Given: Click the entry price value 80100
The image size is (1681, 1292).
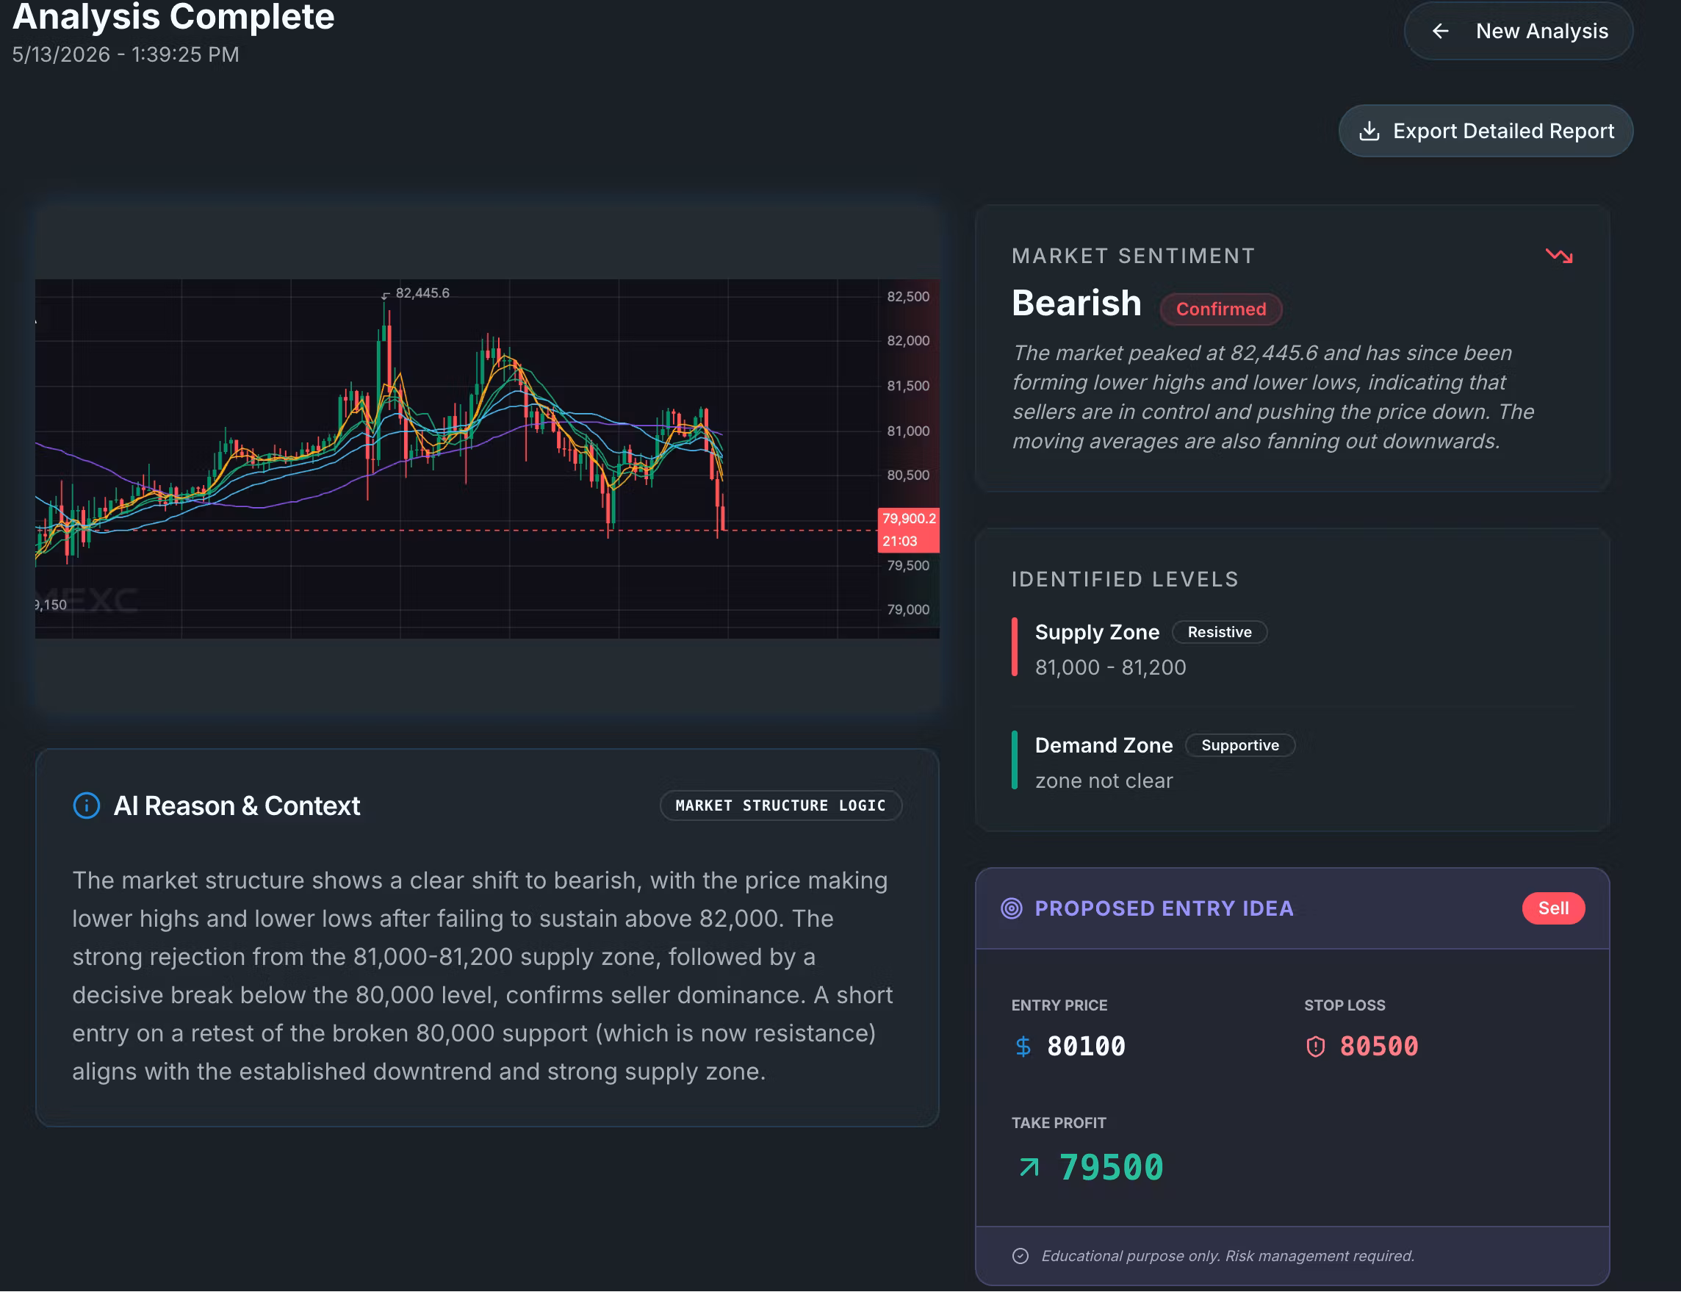Looking at the screenshot, I should click(1086, 1046).
